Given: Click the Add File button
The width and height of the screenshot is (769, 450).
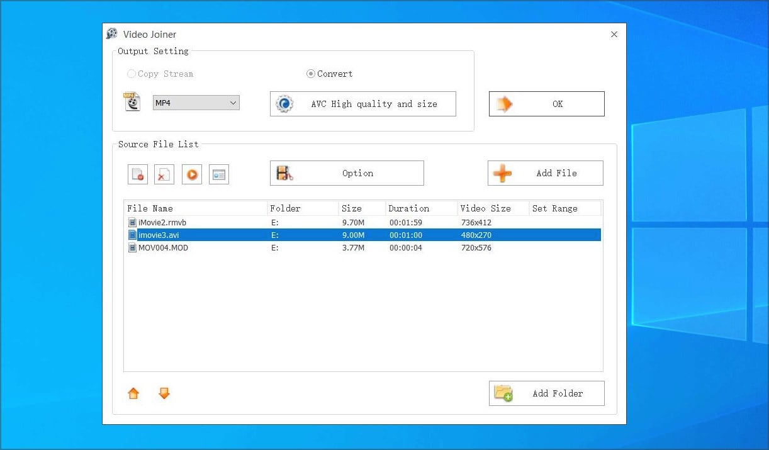Looking at the screenshot, I should [x=546, y=173].
